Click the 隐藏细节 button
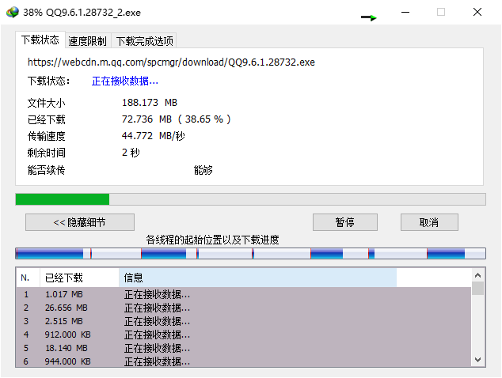This screenshot has width=502, height=378. 80,222
